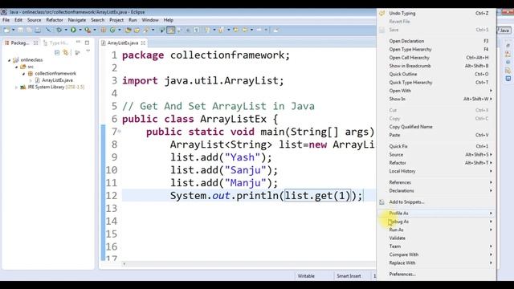Open the Project menu
514x289 pixels.
pos(116,20)
